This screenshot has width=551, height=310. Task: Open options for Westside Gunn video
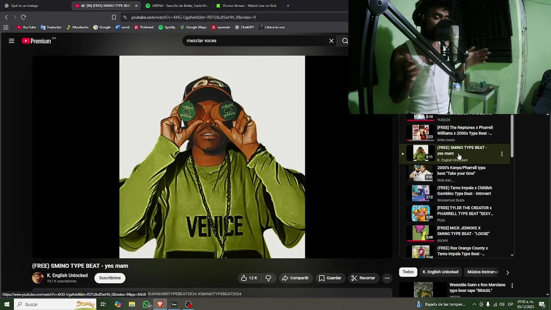512,285
